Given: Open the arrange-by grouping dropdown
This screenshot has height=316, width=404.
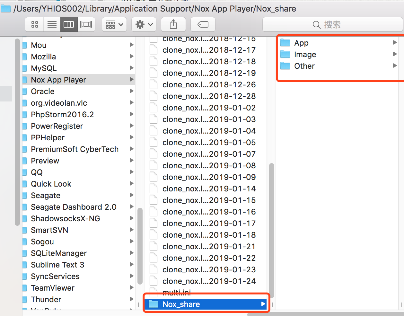Looking at the screenshot, I should tap(114, 24).
